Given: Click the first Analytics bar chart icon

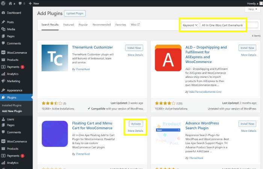Looking at the screenshot, I should tap(3, 74).
